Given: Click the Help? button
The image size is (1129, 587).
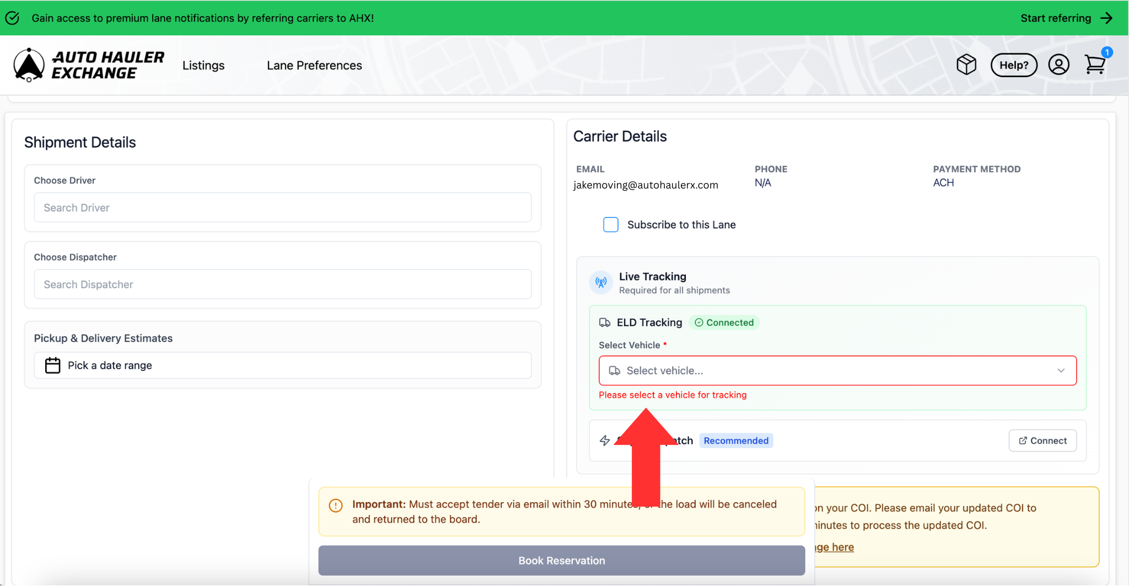Looking at the screenshot, I should click(1013, 65).
